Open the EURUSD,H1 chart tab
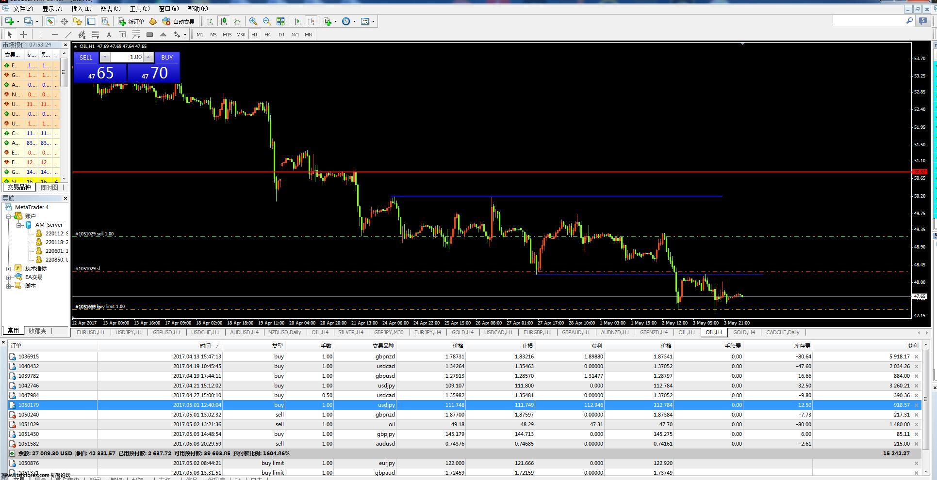 (x=90, y=332)
